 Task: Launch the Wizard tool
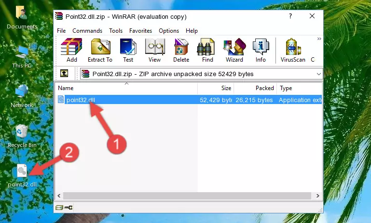(234, 50)
